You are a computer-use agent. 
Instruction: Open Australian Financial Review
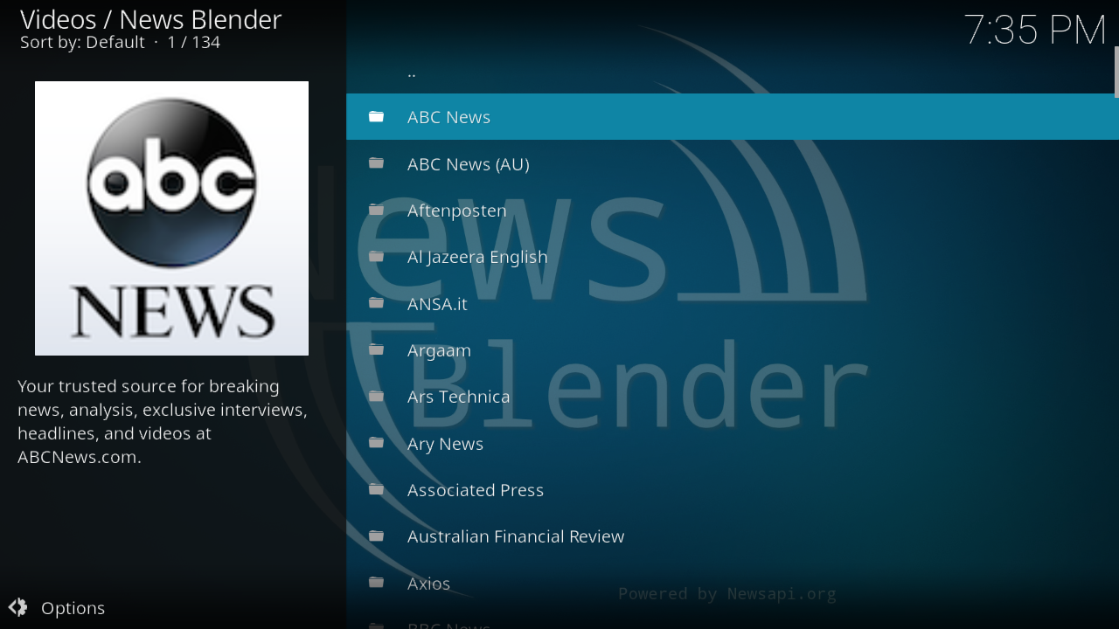733,536
